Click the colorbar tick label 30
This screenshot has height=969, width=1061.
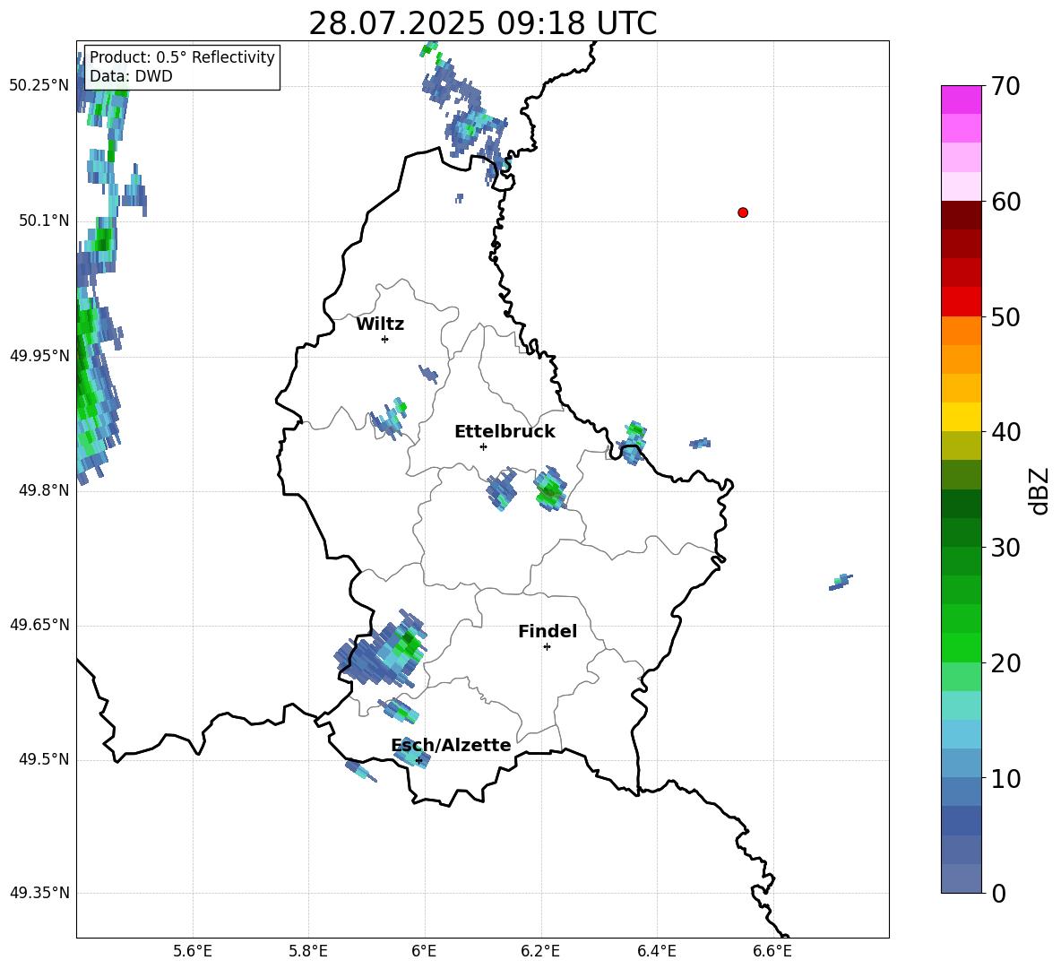(x=1005, y=548)
